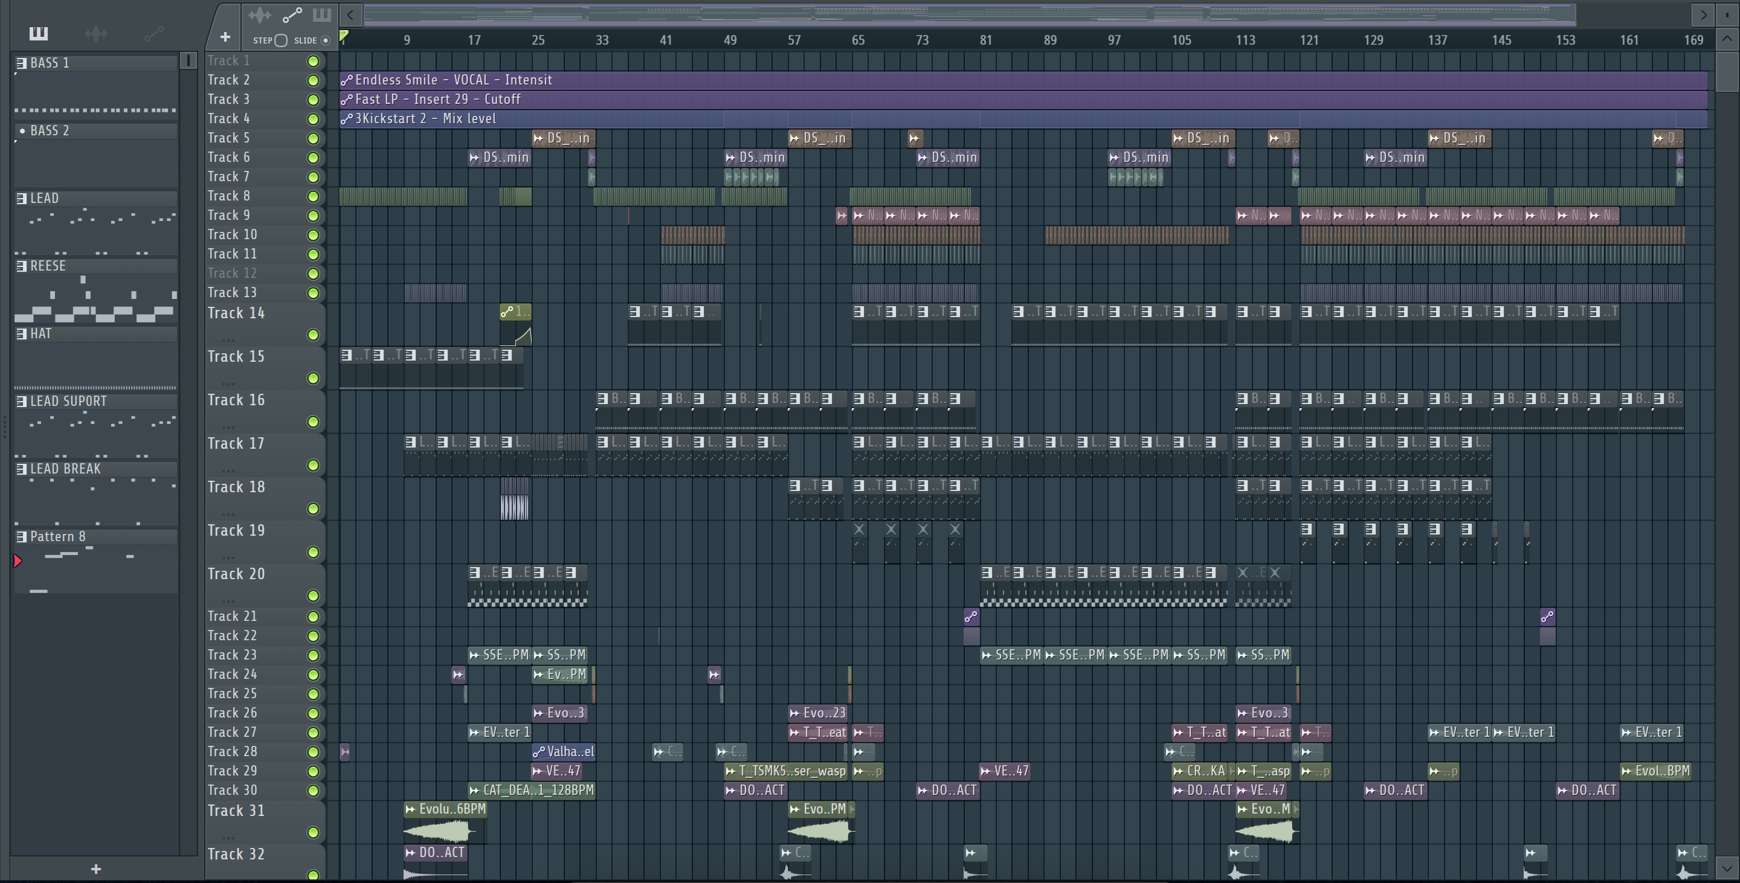Image resolution: width=1740 pixels, height=883 pixels.
Task: Select the T_TSMK5..ser_wasp clip on Track 29
Action: (x=785, y=771)
